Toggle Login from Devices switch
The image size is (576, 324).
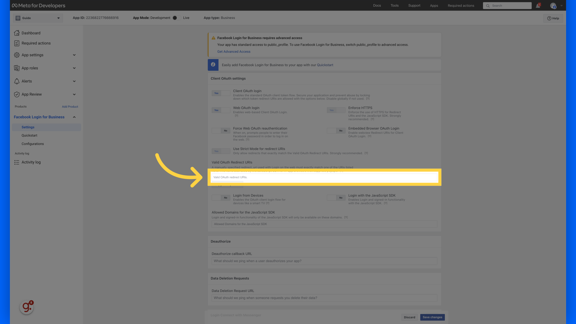point(221,198)
